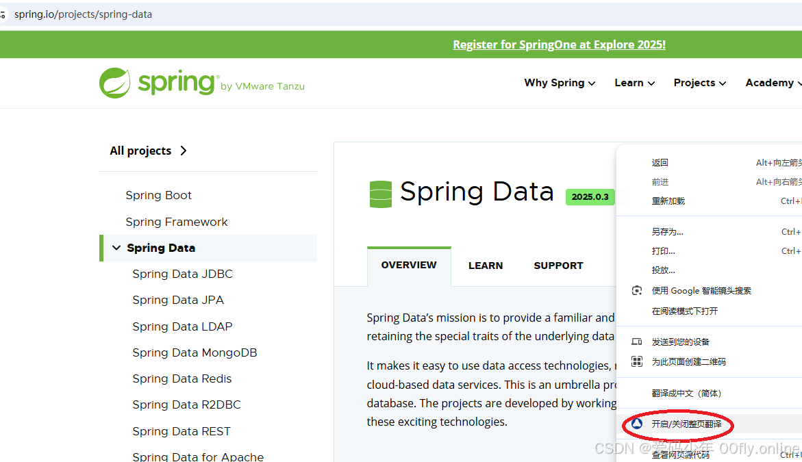802x462 pixels.
Task: Click the 2025.0.3 version badge
Action: click(x=590, y=196)
